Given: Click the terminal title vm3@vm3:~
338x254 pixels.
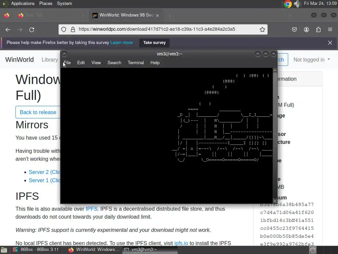Looking at the screenshot, I should tap(169, 54).
